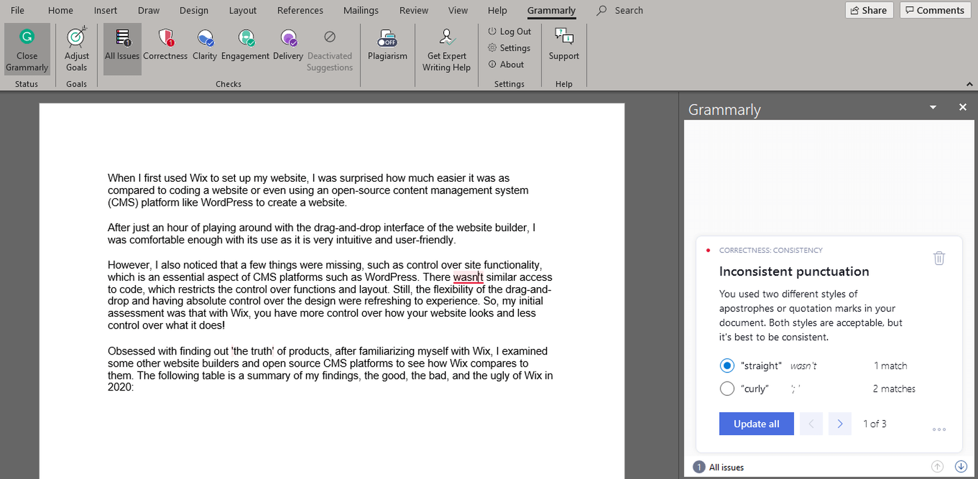Switch to the References tab
The image size is (978, 479).
tap(300, 11)
